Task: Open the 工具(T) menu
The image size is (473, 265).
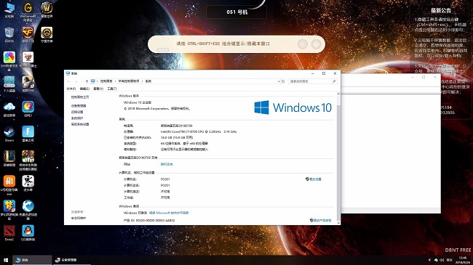Action: 111,89
